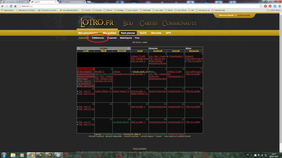The width and height of the screenshot is (282, 158).
Task: Click the Nous contacter link
Action: pyautogui.click(x=140, y=148)
